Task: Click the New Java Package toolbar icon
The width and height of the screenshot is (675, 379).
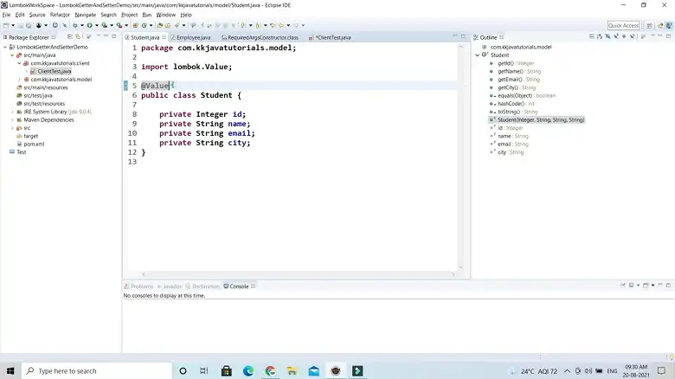Action: tap(135, 25)
